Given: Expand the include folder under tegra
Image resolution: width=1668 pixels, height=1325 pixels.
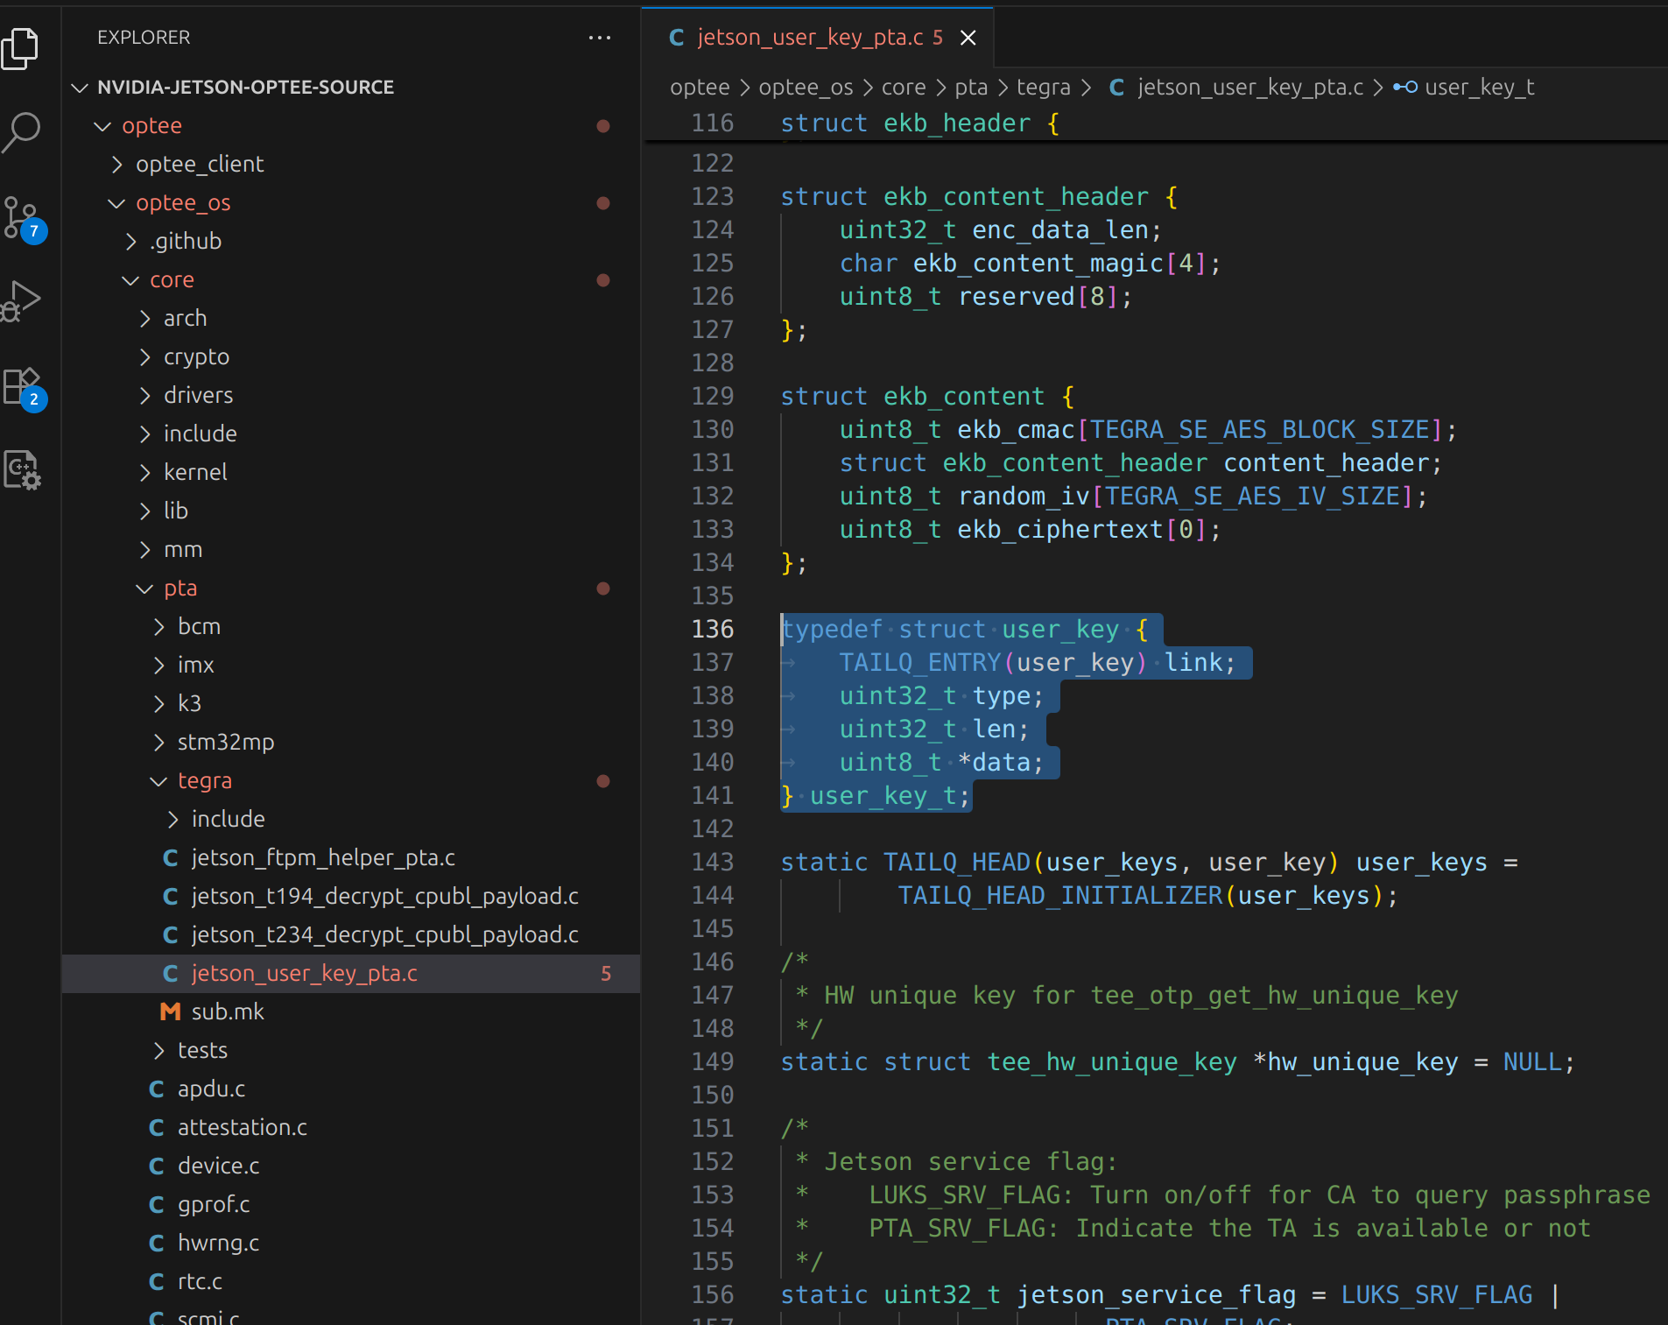Looking at the screenshot, I should pos(172,820).
